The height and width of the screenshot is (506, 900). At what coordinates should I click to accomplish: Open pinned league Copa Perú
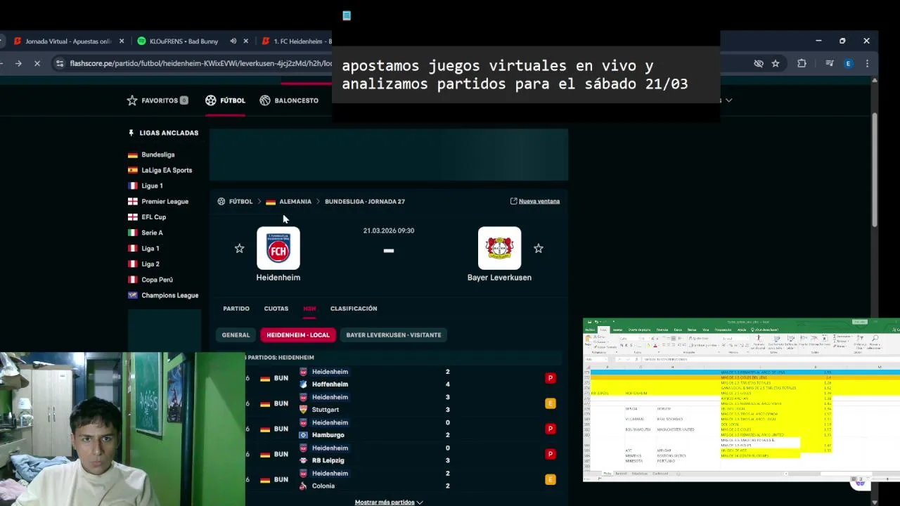point(157,280)
